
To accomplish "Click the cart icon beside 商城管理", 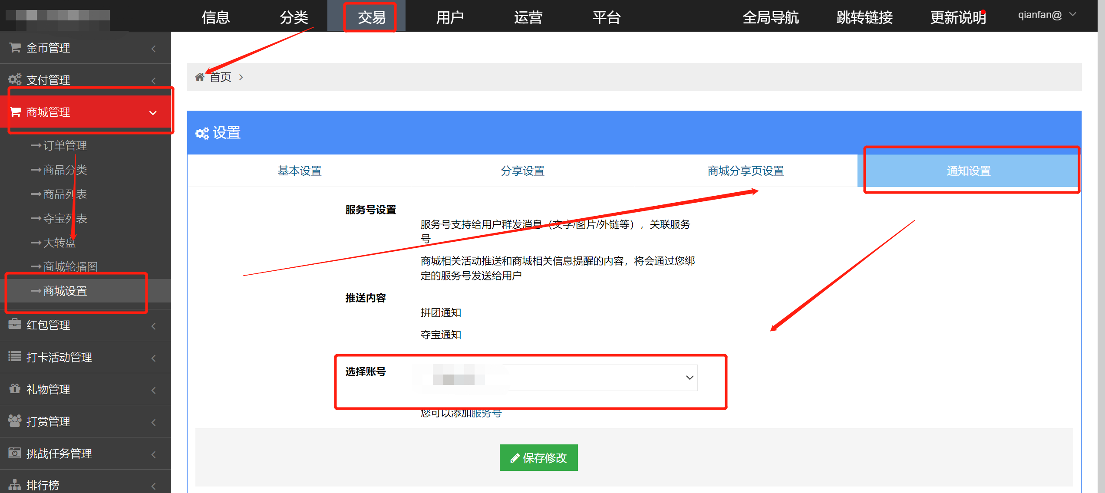I will [15, 112].
